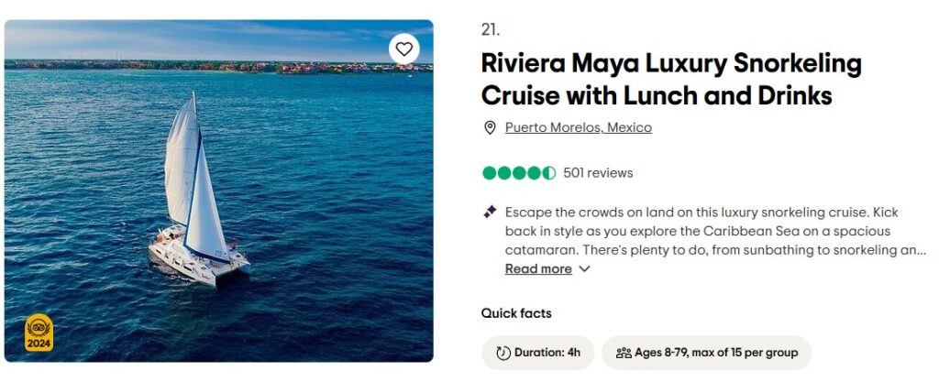Save tour with the heart icon
The height and width of the screenshot is (382, 939).
(403, 49)
